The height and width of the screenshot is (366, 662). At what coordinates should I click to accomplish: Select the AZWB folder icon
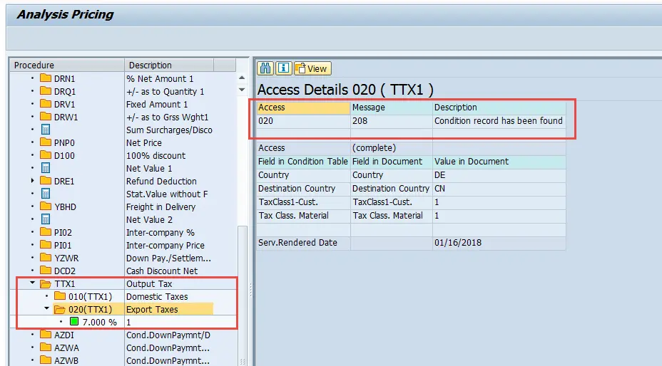pos(46,360)
